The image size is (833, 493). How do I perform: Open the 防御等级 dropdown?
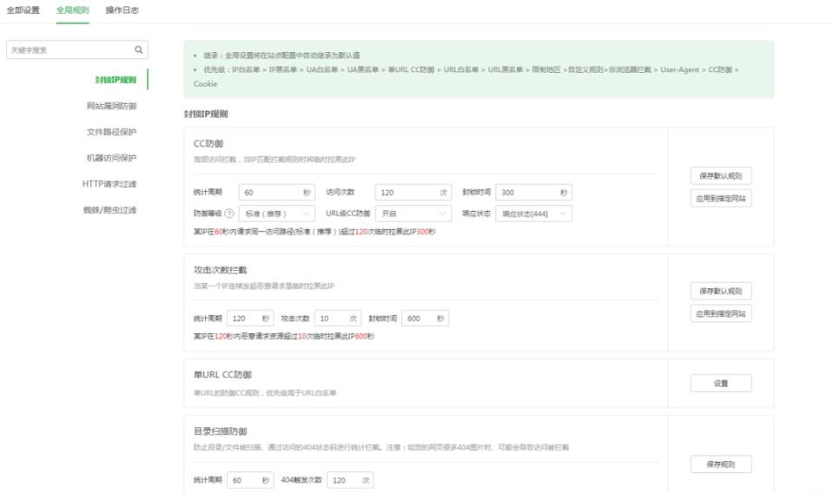tap(277, 214)
